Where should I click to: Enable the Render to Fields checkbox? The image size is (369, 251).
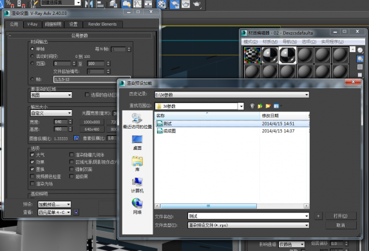[32, 183]
